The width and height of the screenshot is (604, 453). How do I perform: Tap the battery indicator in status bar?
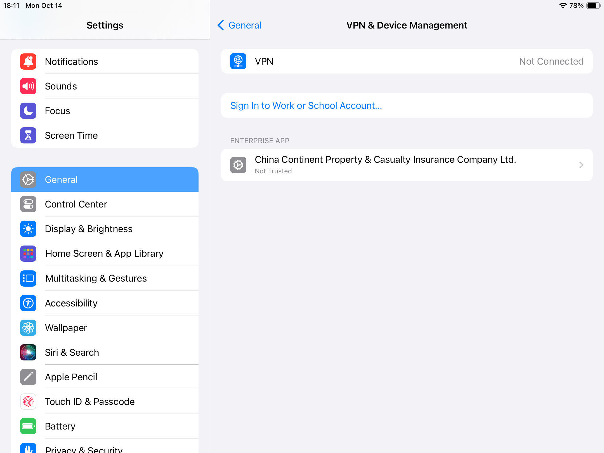(593, 6)
